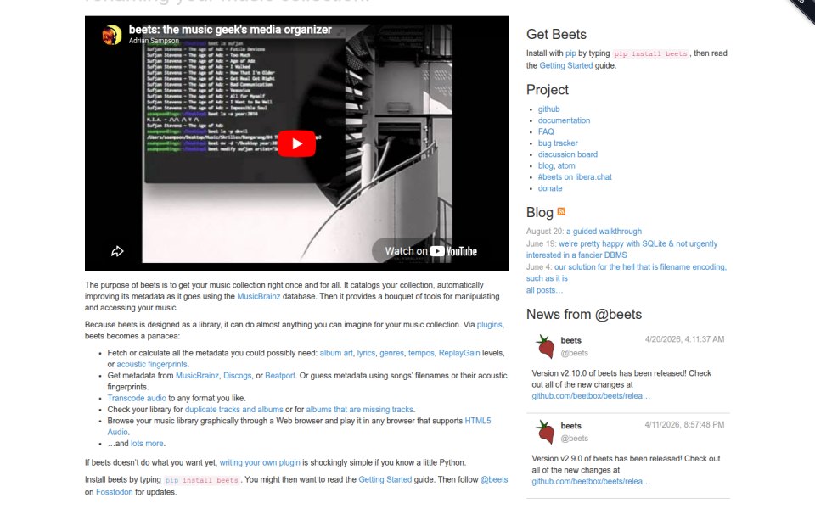Open the duplicate tracks and albums link
Image resolution: width=815 pixels, height=509 pixels.
(234, 410)
